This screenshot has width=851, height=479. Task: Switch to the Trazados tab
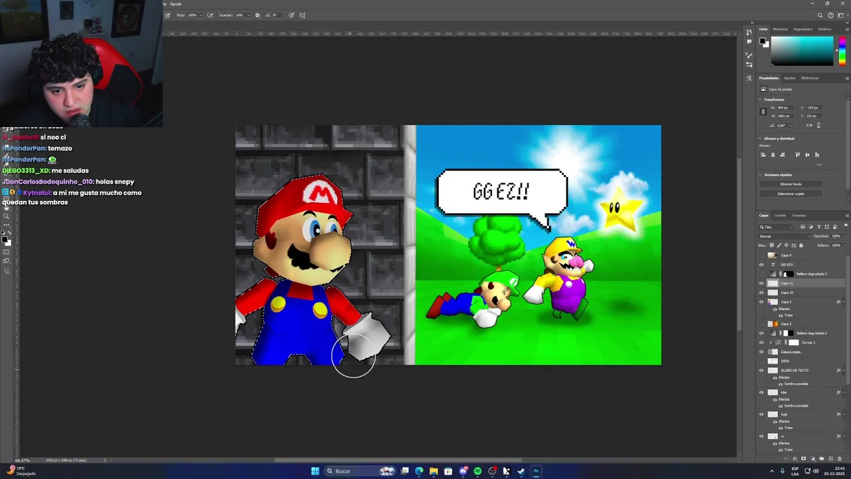pos(798,216)
